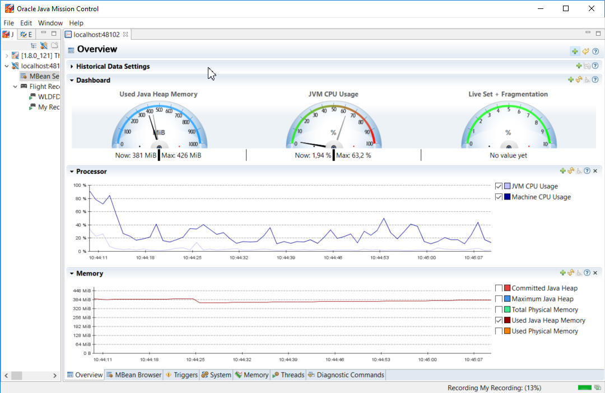
Task: Select the Overview bottom tab
Action: click(85, 375)
